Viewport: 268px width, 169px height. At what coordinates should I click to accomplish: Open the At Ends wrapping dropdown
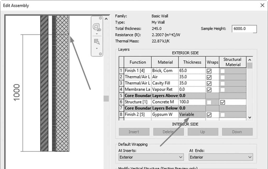coord(221,157)
